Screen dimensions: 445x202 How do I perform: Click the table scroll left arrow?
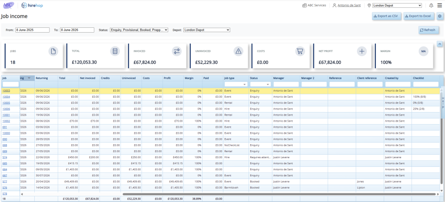[x=22, y=194]
